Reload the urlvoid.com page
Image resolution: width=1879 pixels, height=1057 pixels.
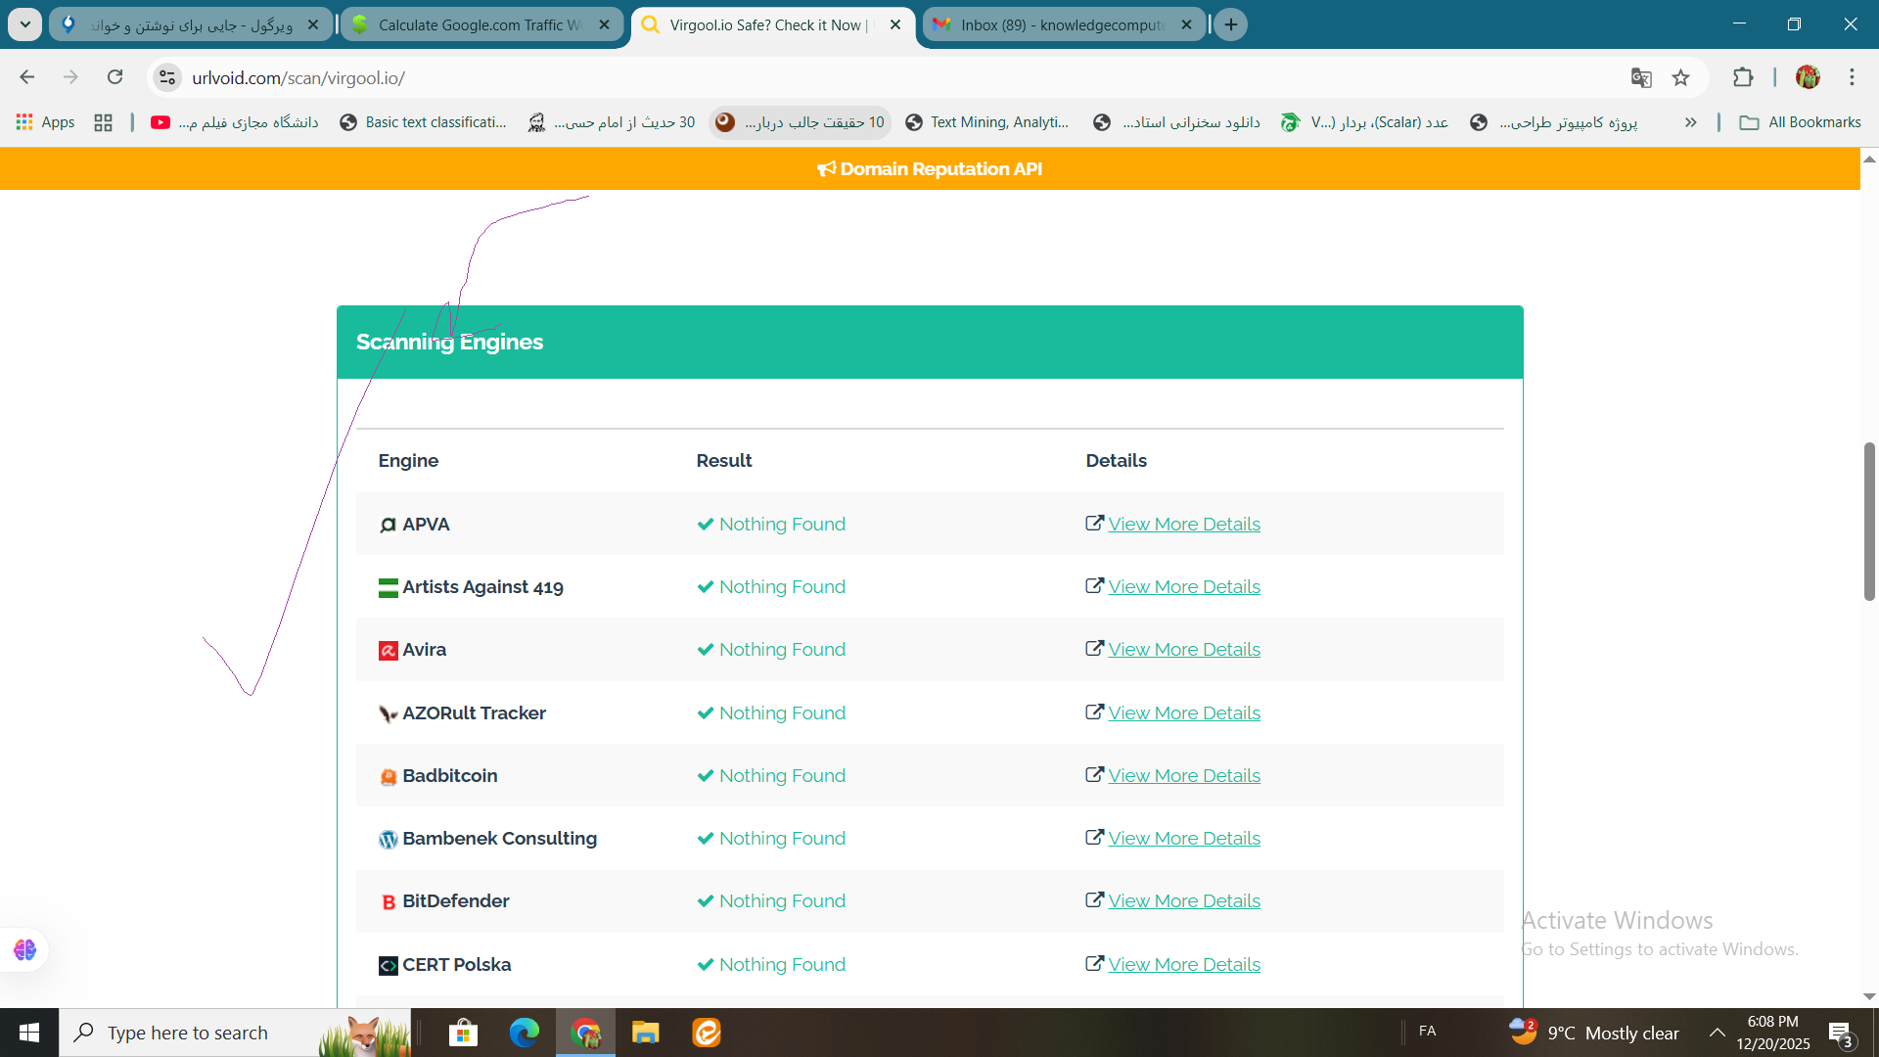pos(115,76)
